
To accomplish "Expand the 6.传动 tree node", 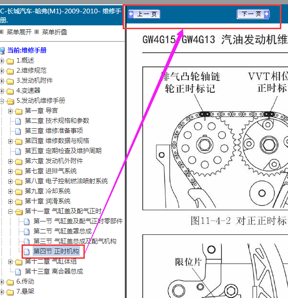I will (2, 282).
